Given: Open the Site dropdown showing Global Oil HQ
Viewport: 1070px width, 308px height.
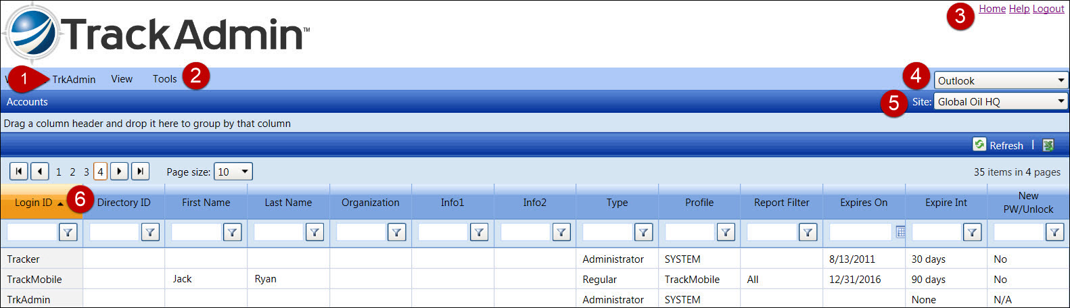Looking at the screenshot, I should (x=1001, y=101).
